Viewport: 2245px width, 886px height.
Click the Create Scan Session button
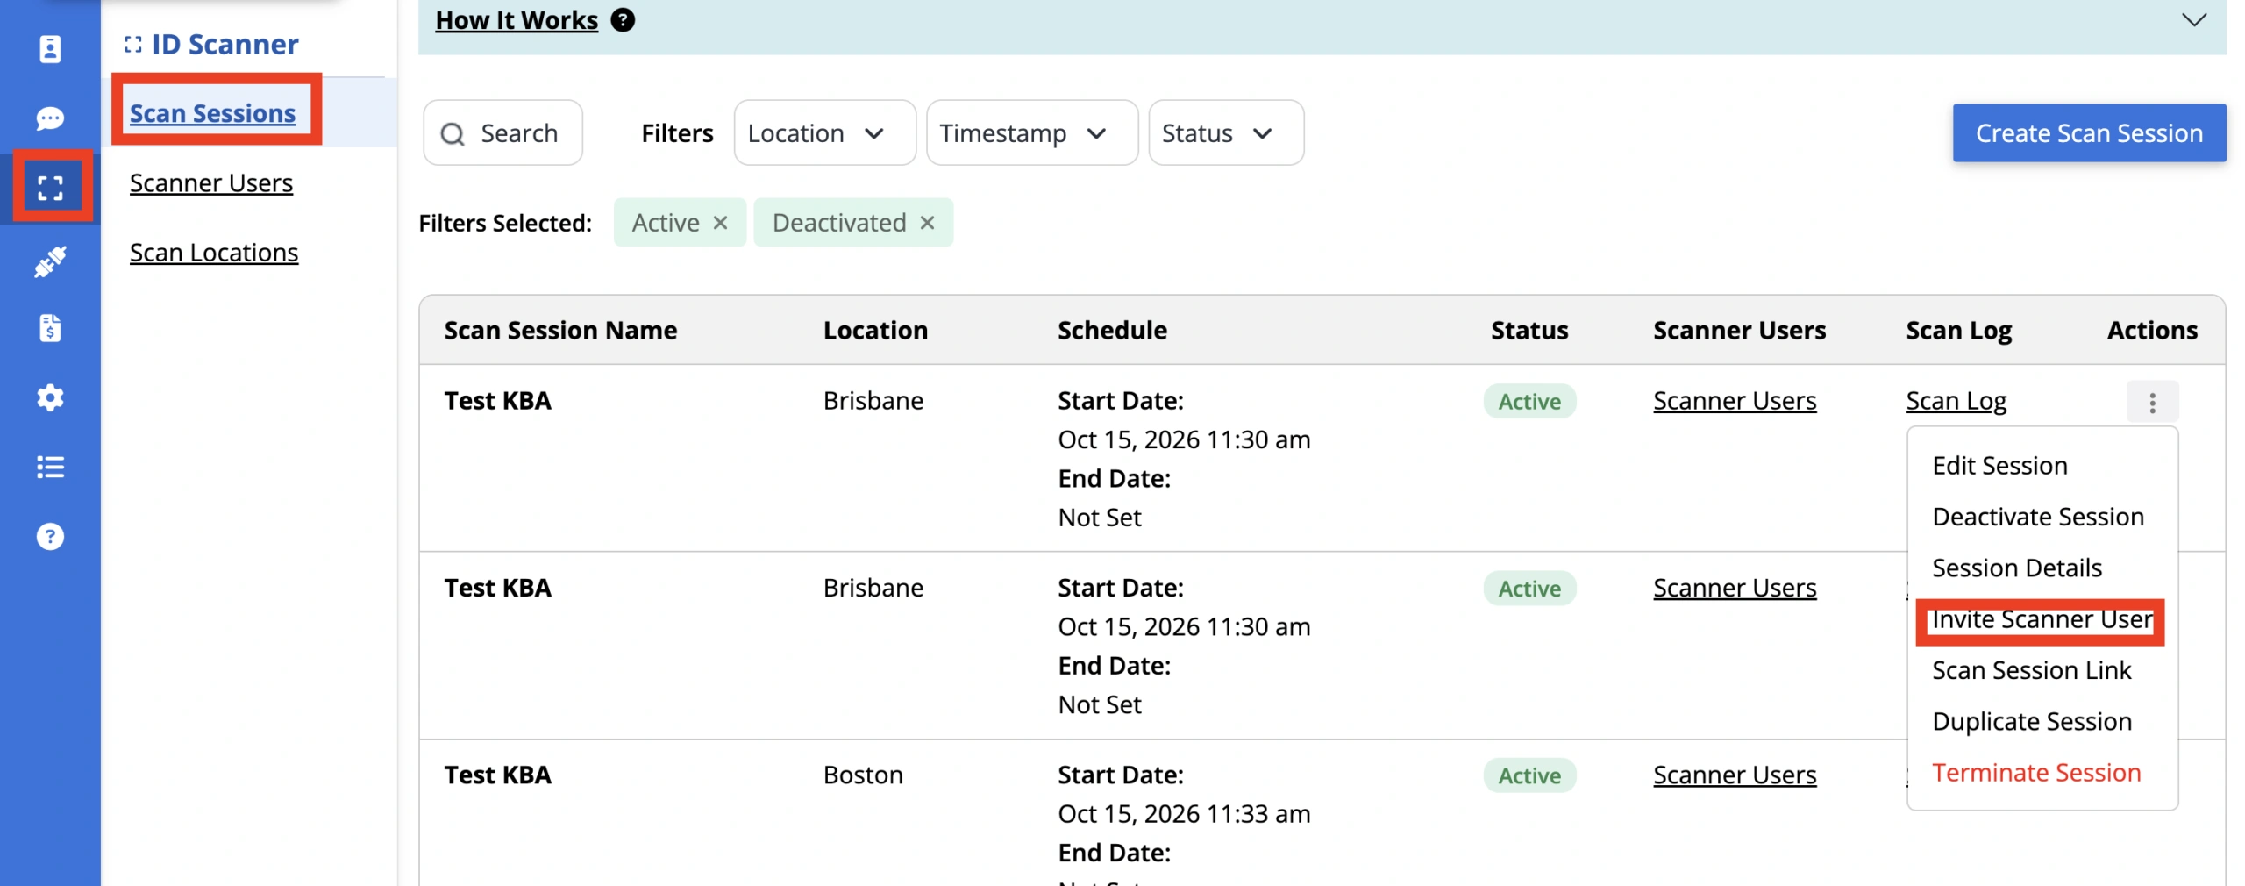click(x=2088, y=132)
